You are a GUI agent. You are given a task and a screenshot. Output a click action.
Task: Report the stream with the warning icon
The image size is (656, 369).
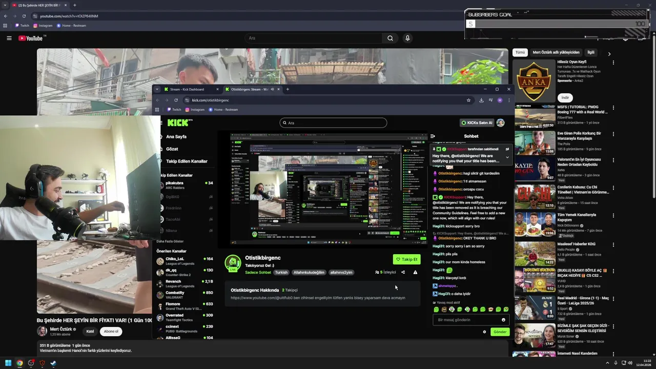415,272
